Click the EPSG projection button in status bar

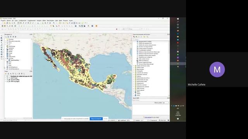162,120
